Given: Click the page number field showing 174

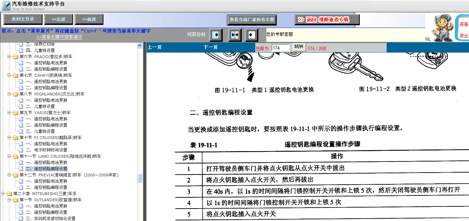Looking at the screenshot, I should (281, 48).
